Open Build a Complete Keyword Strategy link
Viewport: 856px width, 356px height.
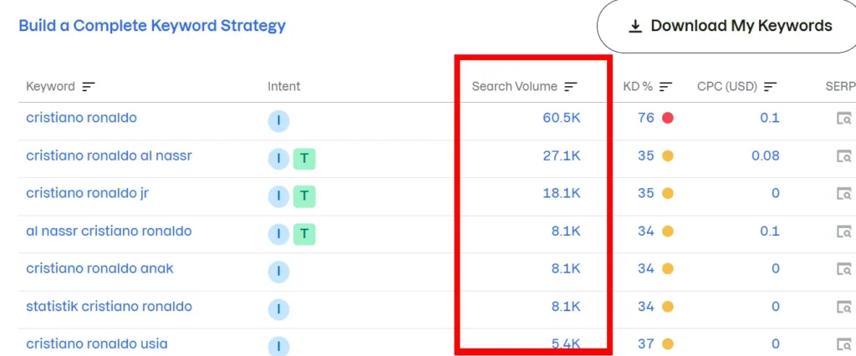152,25
